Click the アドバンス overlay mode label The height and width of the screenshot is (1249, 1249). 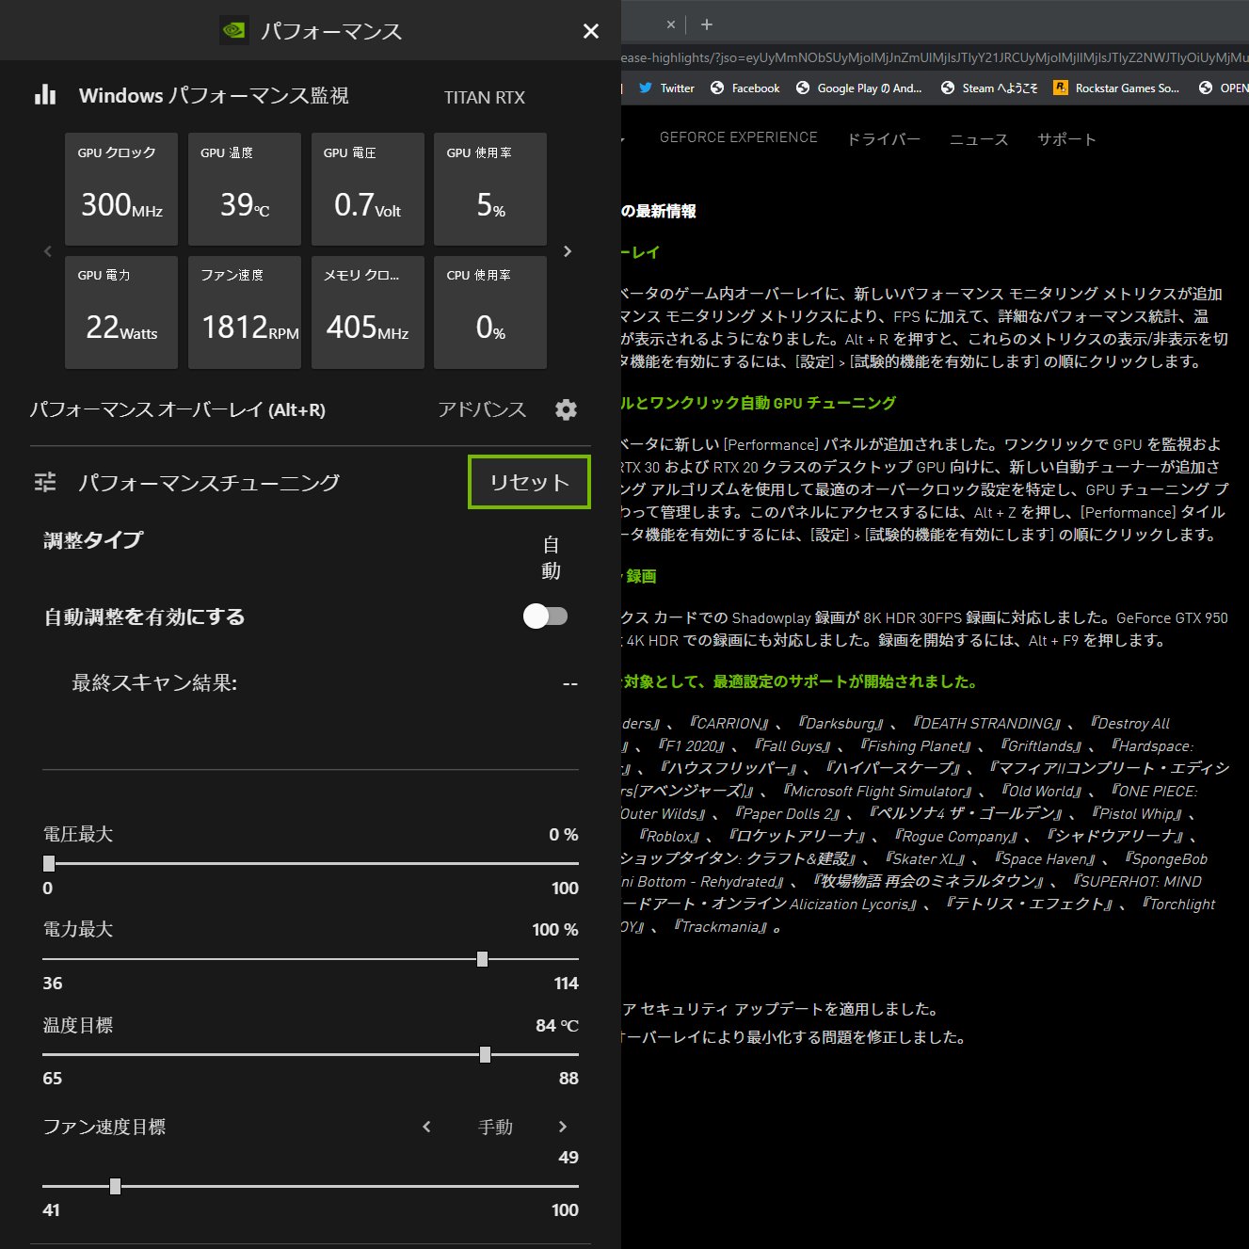[481, 409]
